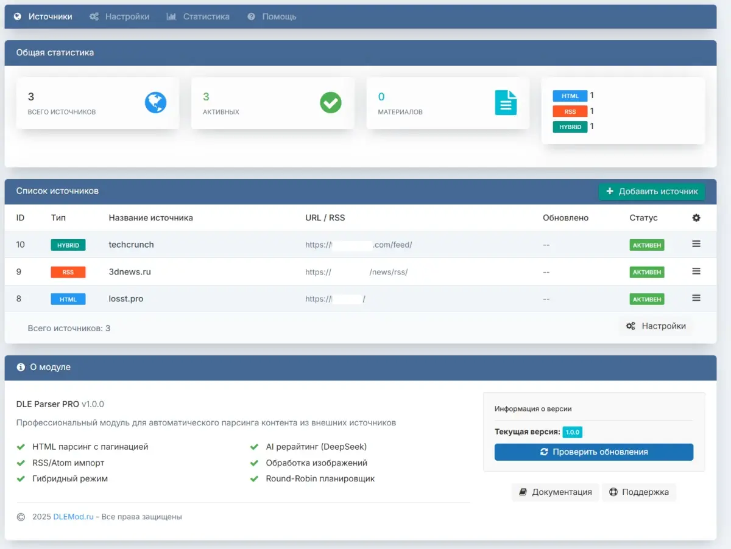731x549 pixels.
Task: Click the document icon in materials card
Action: click(506, 102)
